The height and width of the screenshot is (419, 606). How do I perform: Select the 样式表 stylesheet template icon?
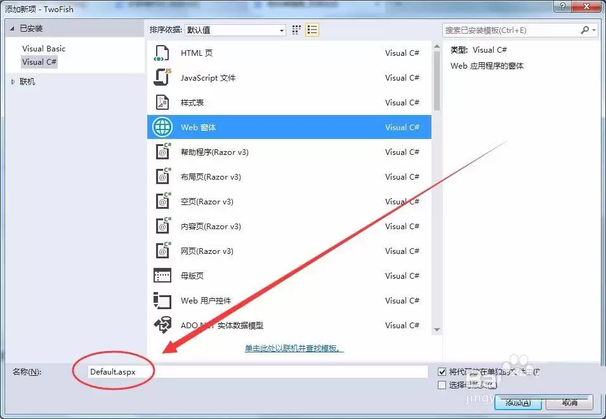(162, 102)
